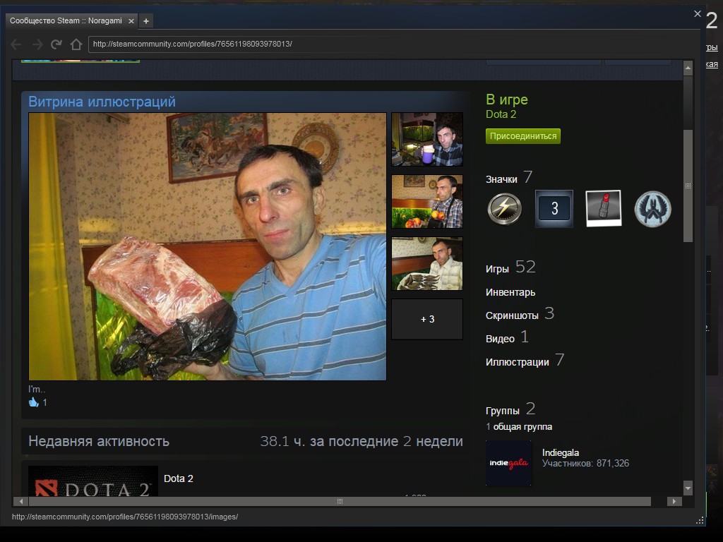
Task: Open the lightning bolt badge
Action: (x=504, y=209)
